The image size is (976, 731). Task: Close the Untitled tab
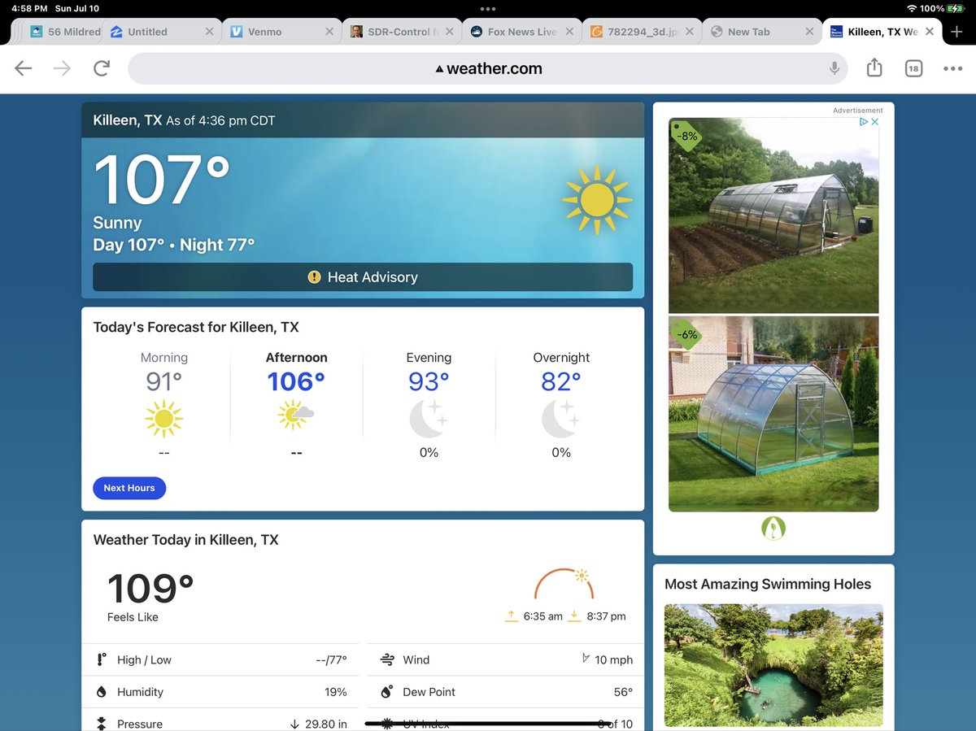[209, 32]
